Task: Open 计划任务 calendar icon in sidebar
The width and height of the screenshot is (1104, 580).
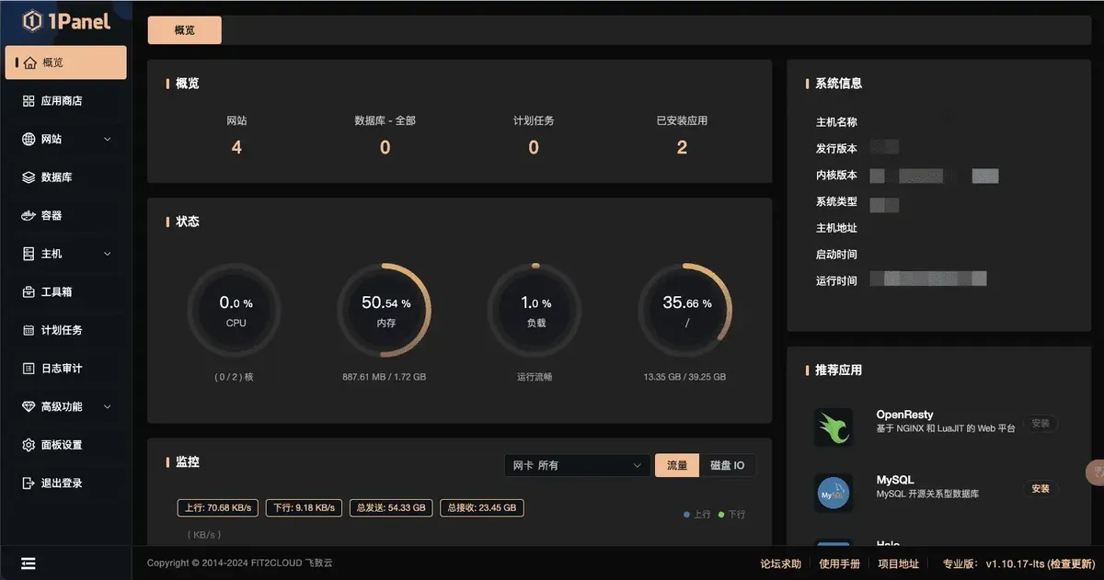Action: click(x=29, y=330)
